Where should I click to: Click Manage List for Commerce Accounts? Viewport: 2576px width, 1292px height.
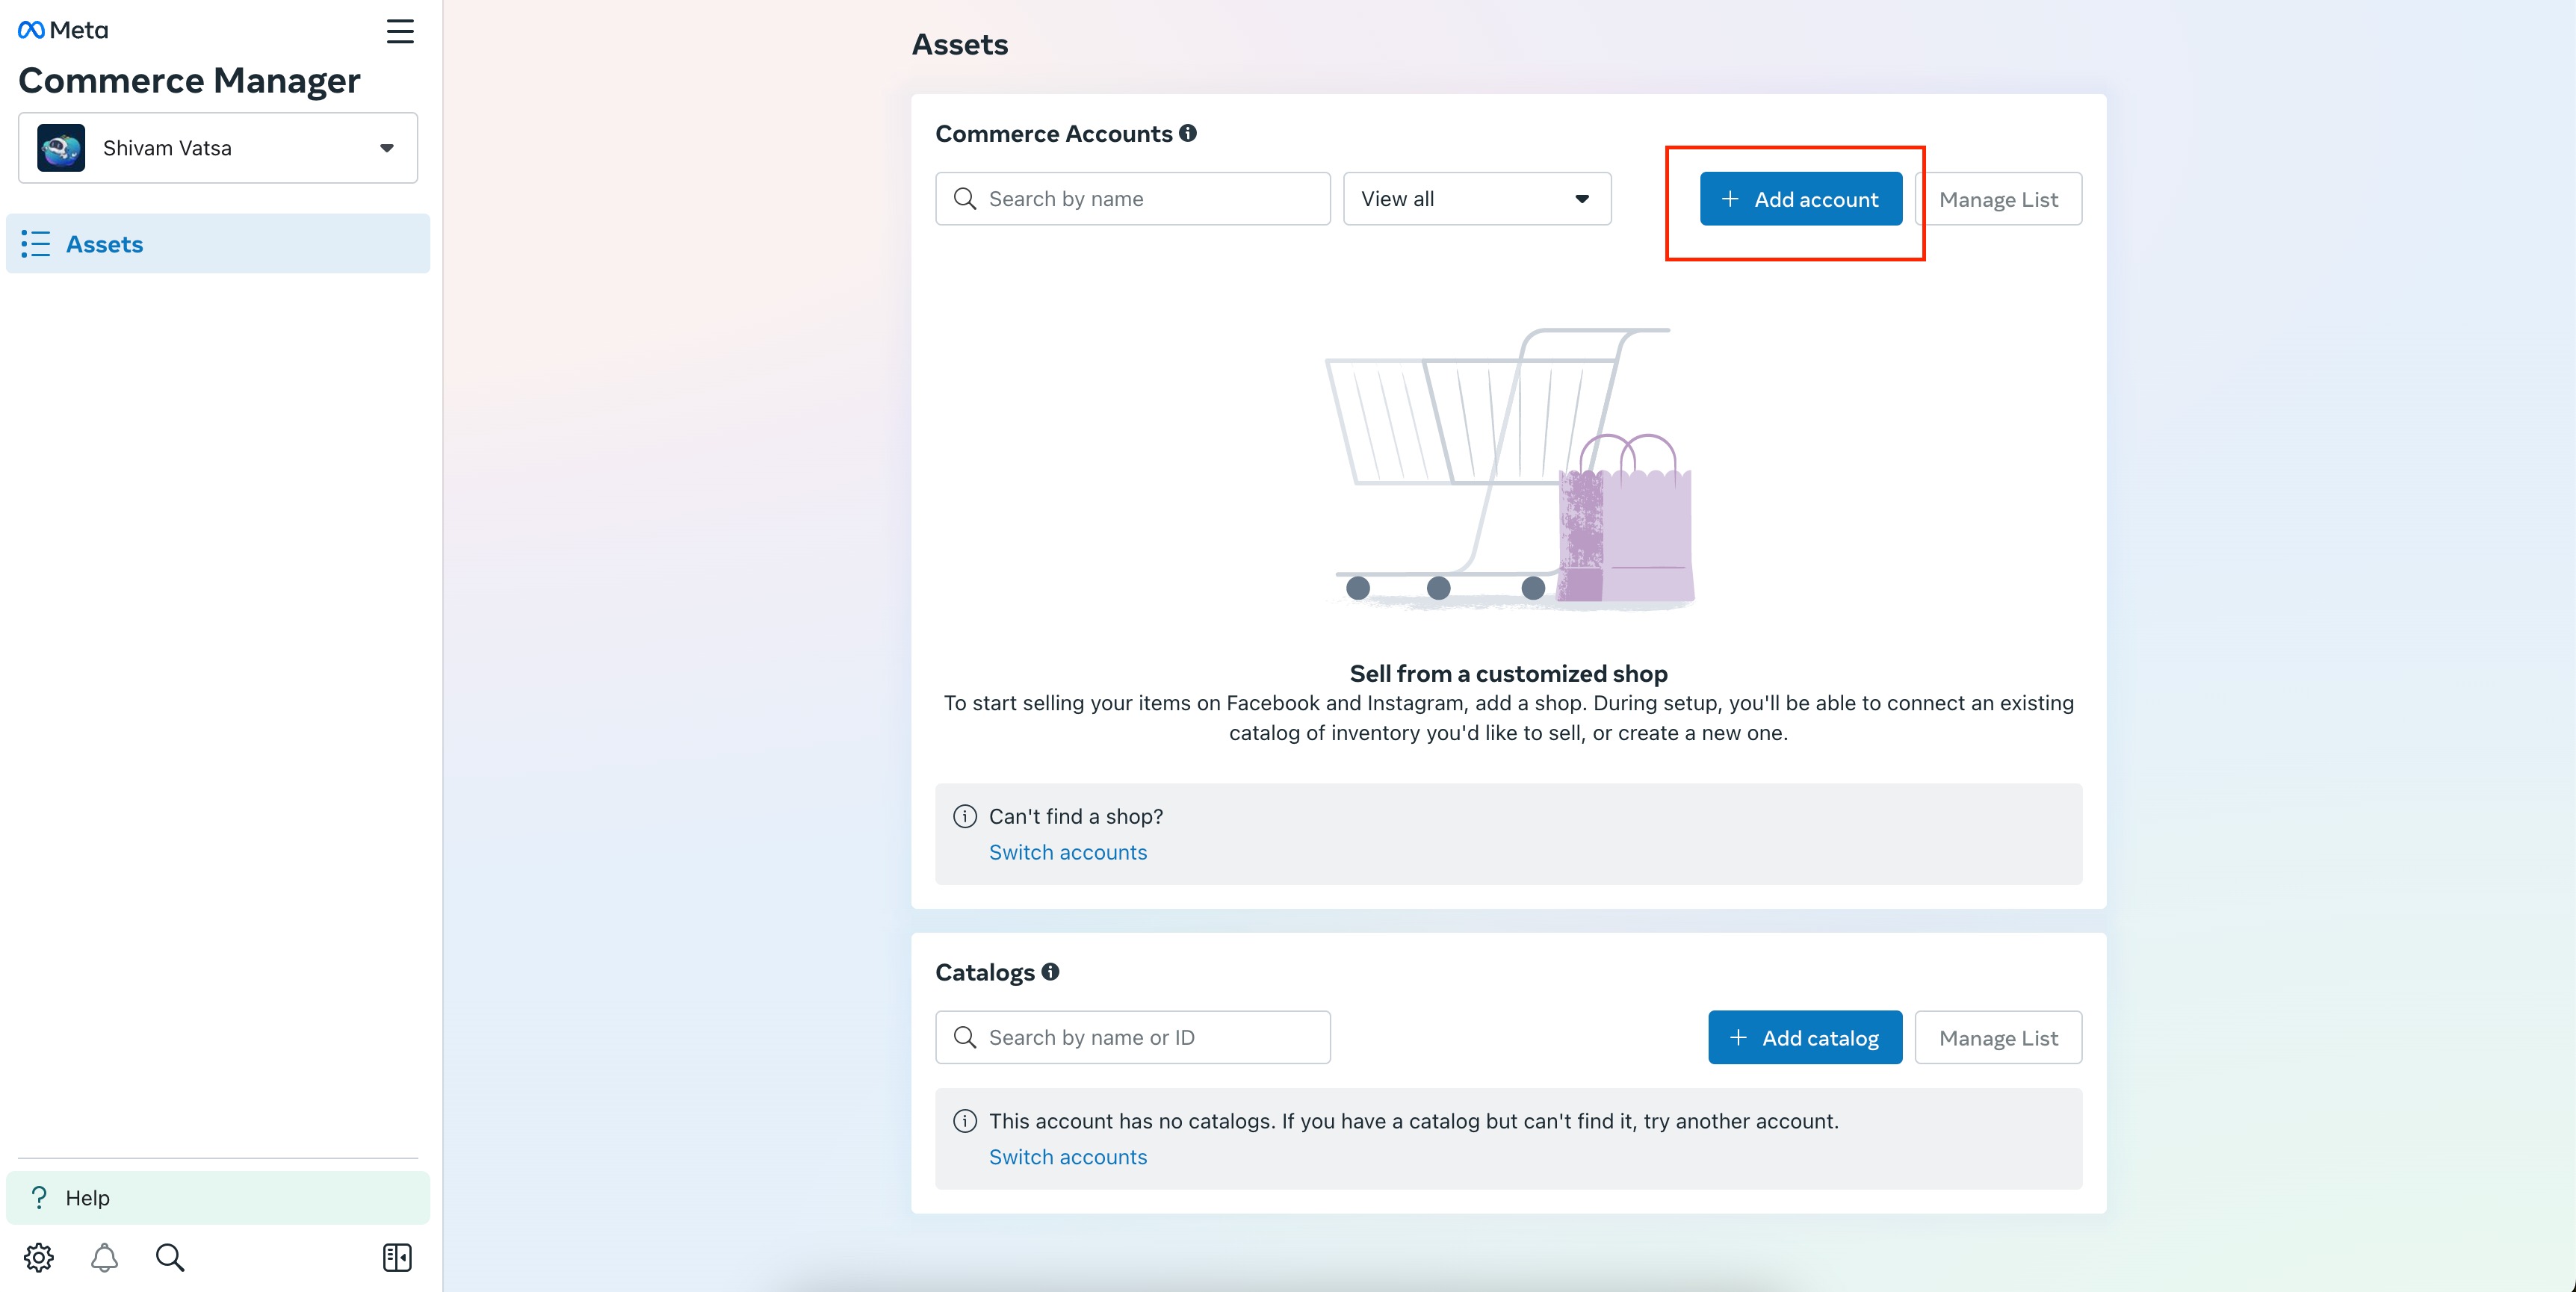1998,199
